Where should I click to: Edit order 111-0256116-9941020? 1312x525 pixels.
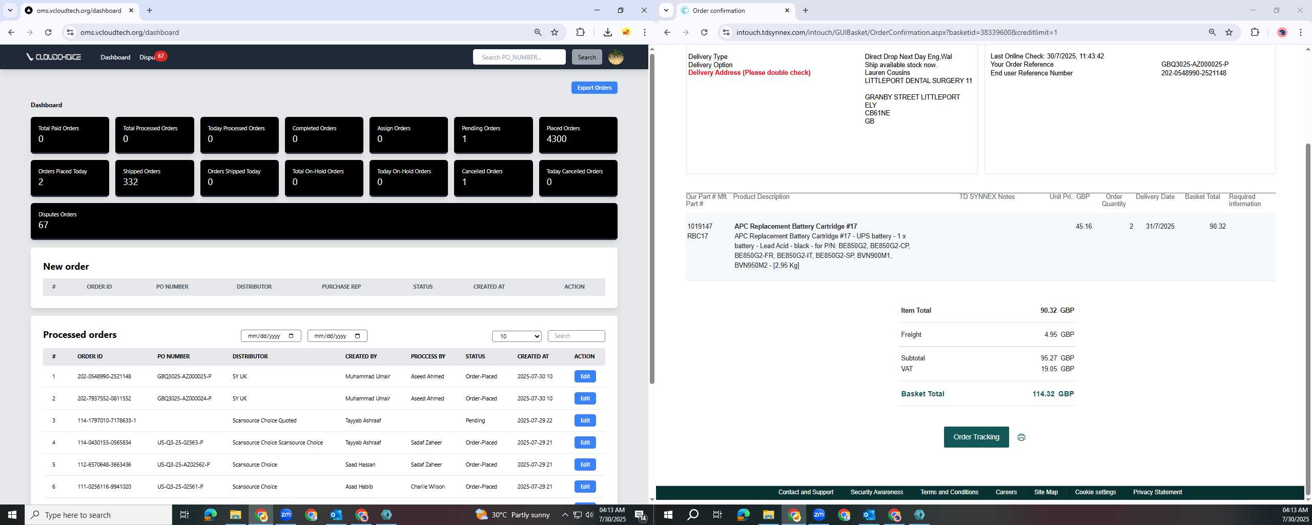click(x=585, y=487)
